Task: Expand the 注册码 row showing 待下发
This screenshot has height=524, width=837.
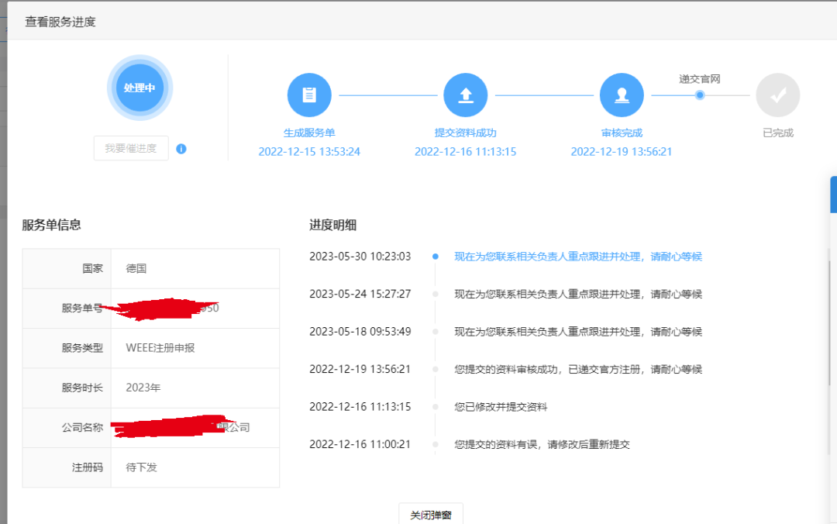Action: [x=151, y=467]
